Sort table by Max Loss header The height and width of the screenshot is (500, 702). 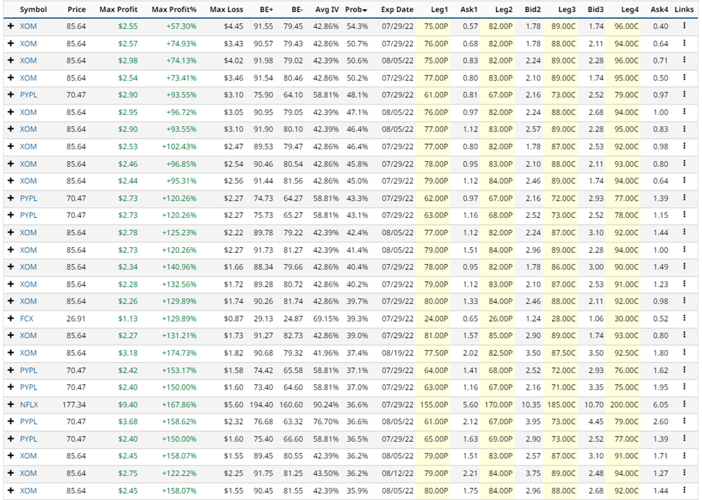[x=226, y=10]
